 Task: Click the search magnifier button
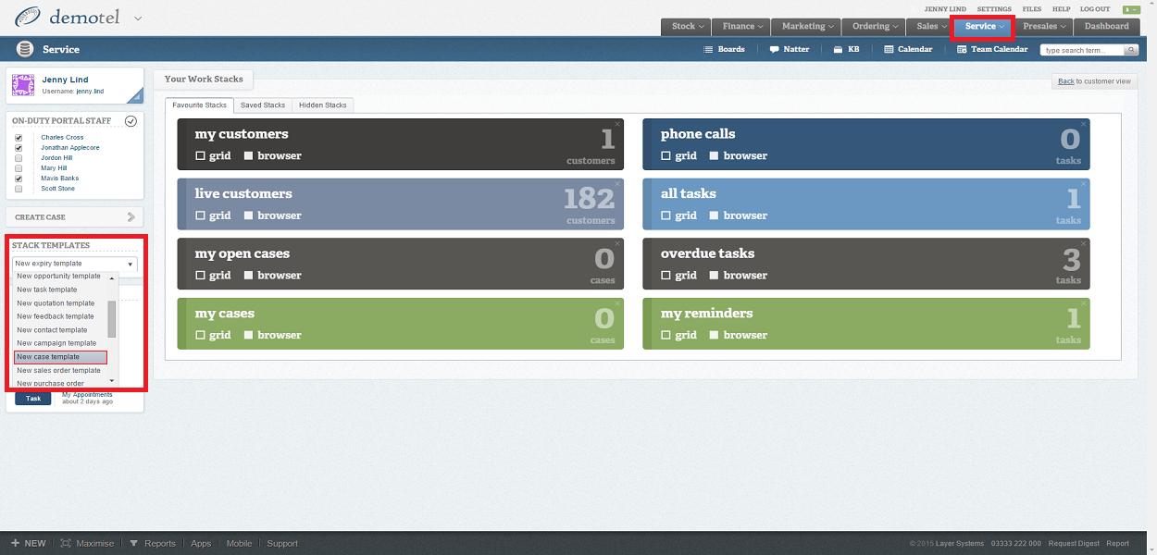(x=1131, y=50)
